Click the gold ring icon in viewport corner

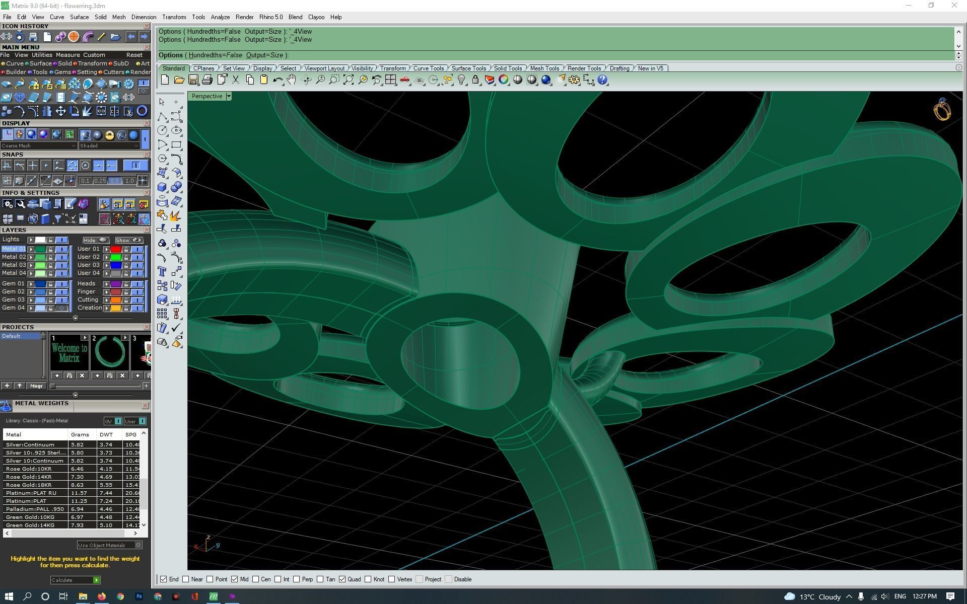[x=942, y=109]
